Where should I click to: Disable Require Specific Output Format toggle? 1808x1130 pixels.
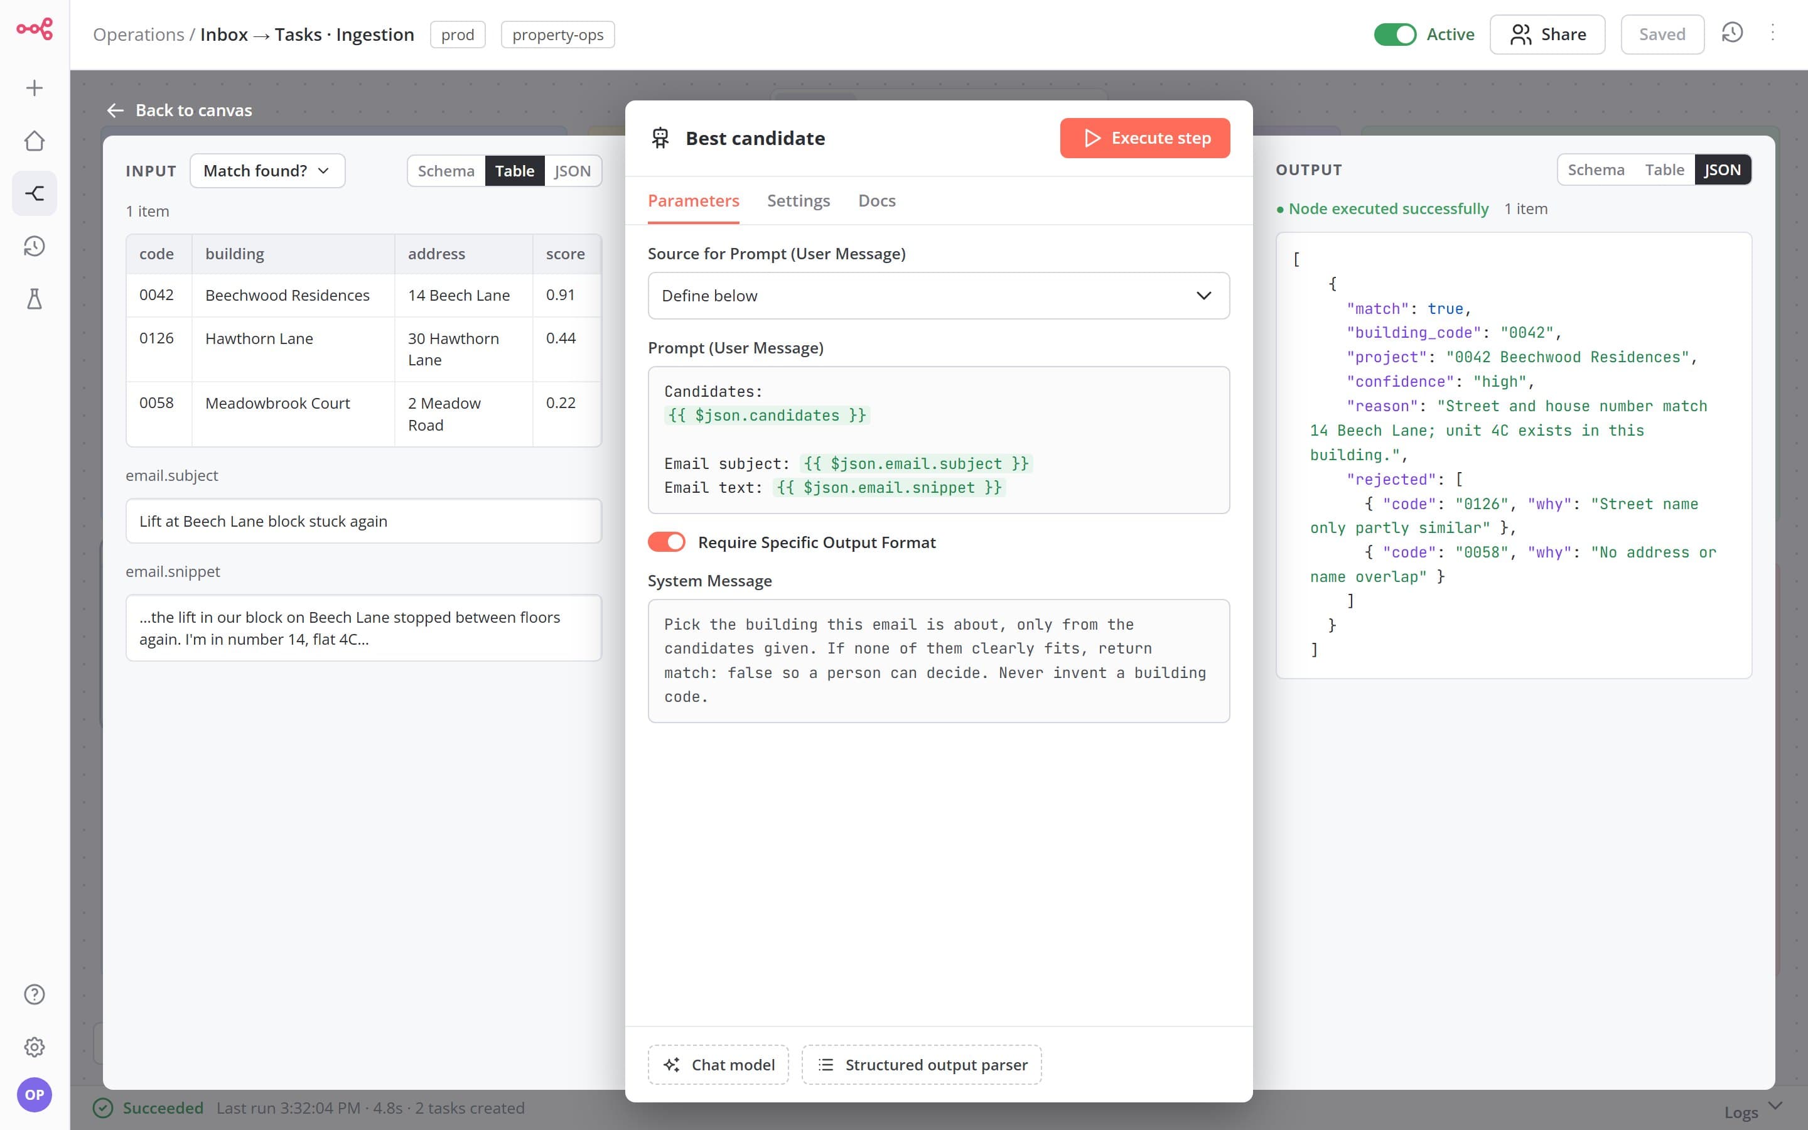[667, 542]
